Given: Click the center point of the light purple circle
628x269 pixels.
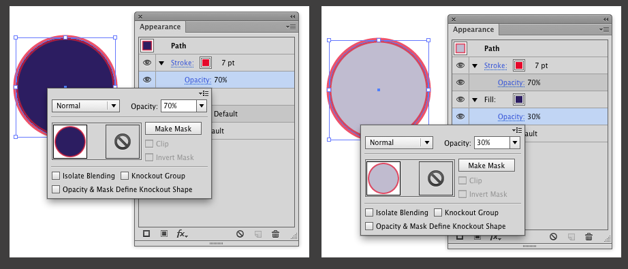Looking at the screenshot, I should (x=379, y=90).
